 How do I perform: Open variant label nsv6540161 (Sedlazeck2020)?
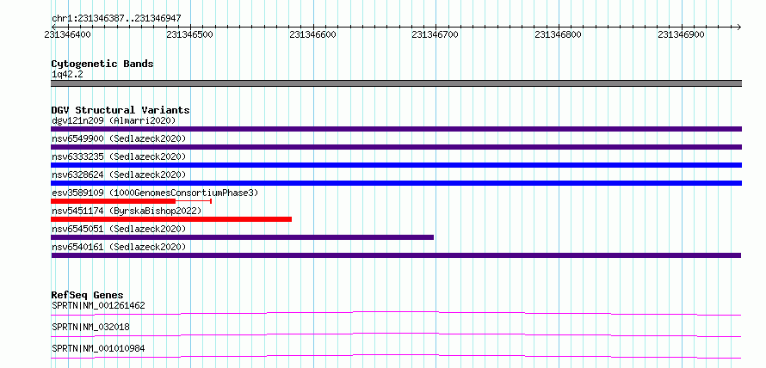[x=119, y=248]
